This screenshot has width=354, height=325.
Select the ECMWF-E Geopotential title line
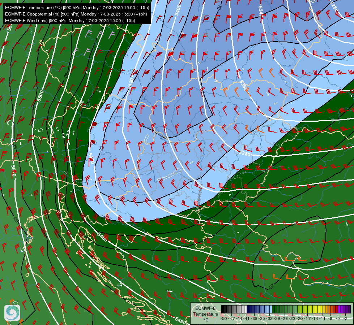click(x=76, y=14)
